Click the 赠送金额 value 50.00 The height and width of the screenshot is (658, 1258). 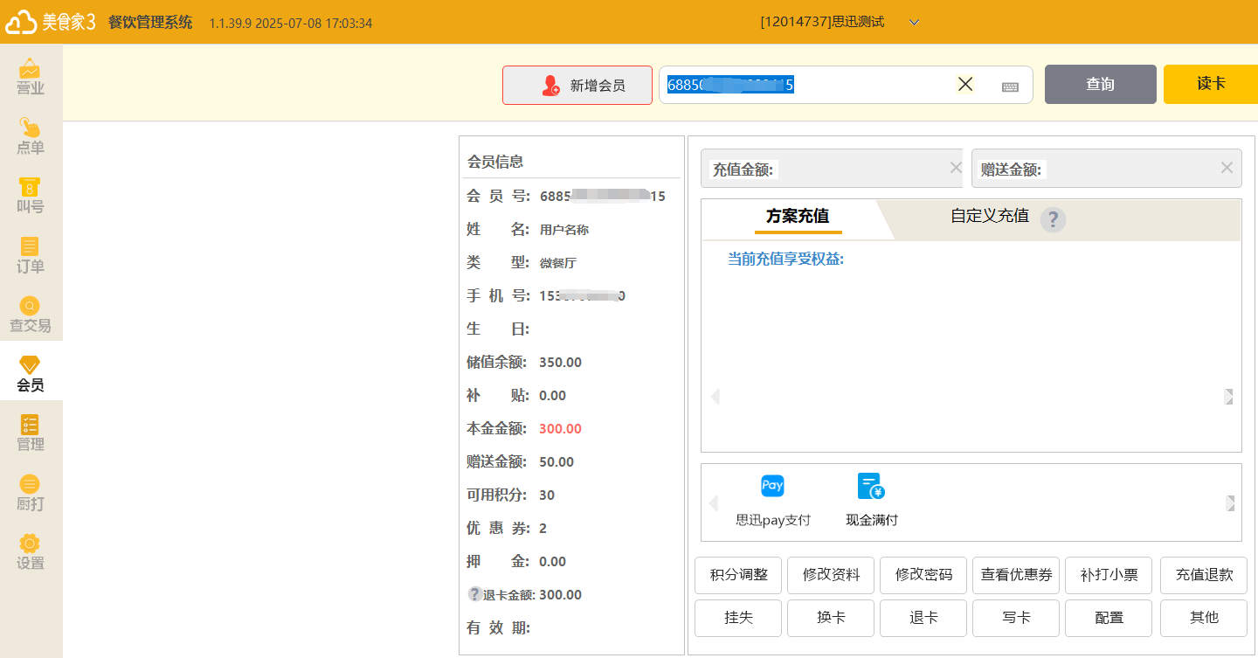click(x=556, y=461)
